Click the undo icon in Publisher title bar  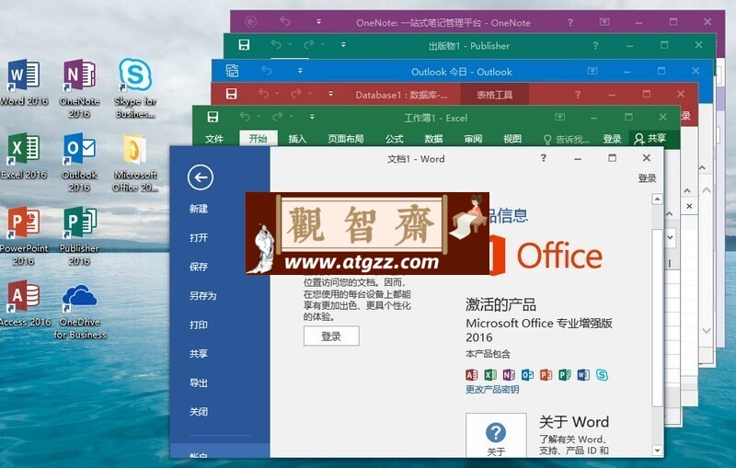[276, 44]
